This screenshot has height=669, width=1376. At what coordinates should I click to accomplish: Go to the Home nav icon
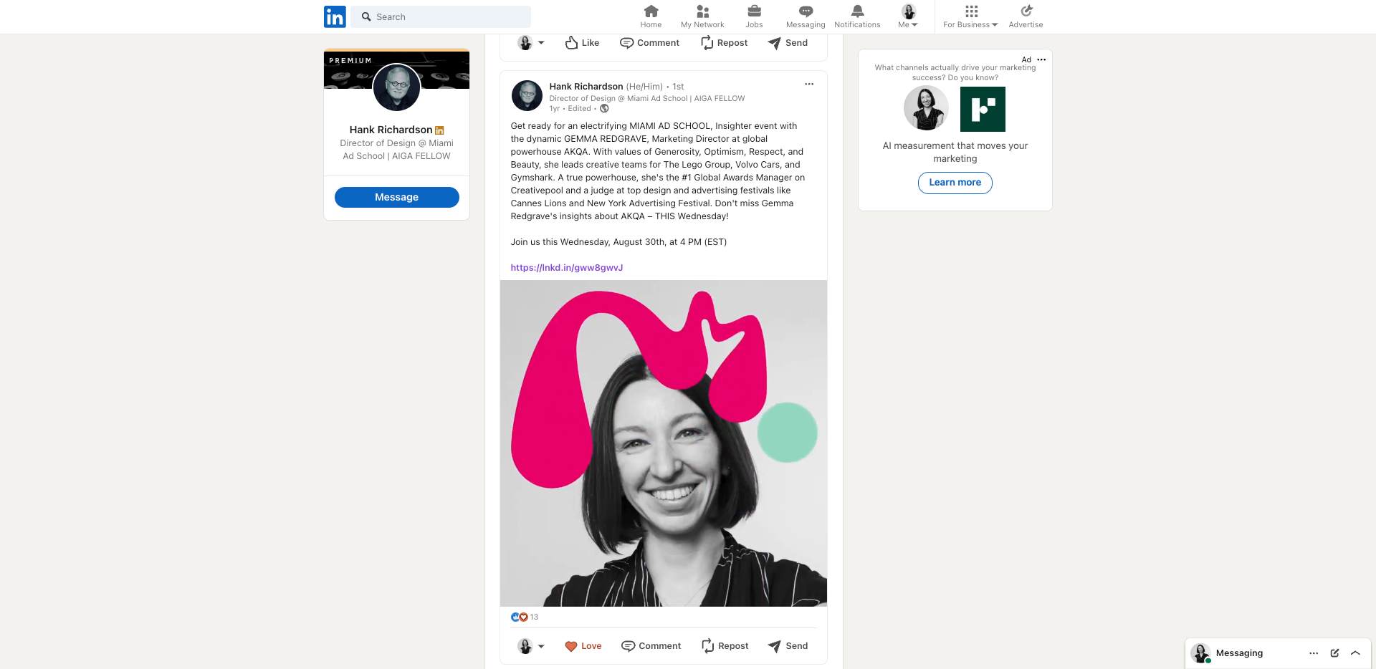point(651,16)
